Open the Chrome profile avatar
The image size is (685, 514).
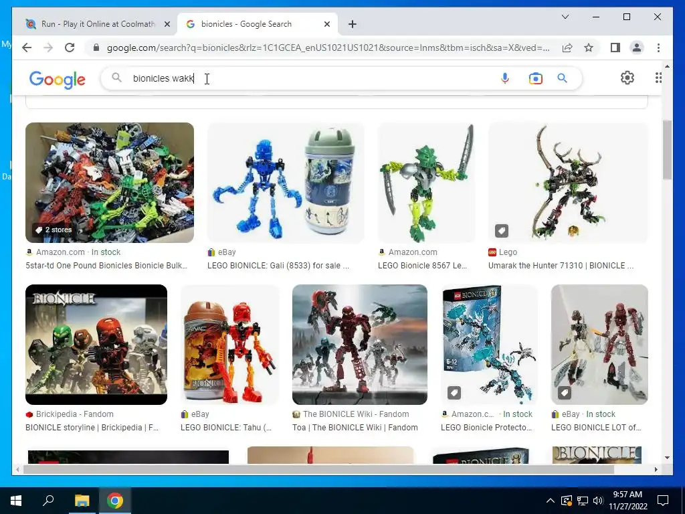pyautogui.click(x=637, y=48)
